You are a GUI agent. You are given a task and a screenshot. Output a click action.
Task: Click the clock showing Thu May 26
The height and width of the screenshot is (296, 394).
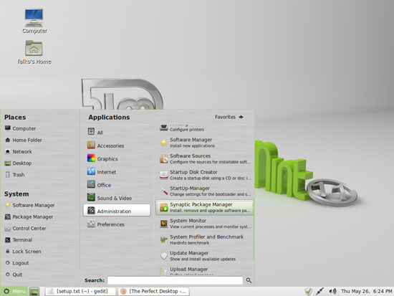[366, 291]
